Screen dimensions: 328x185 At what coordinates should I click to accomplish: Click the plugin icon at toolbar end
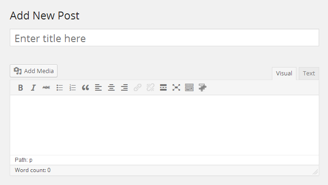(x=202, y=87)
